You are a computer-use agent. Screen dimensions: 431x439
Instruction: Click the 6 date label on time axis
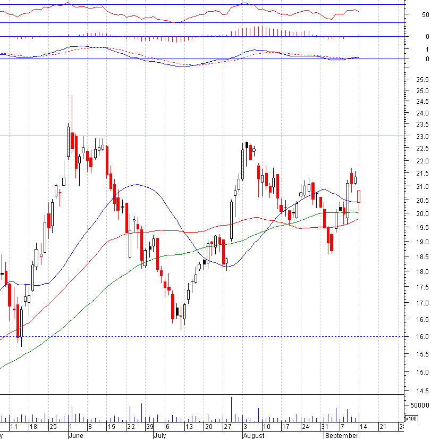[x=167, y=427]
